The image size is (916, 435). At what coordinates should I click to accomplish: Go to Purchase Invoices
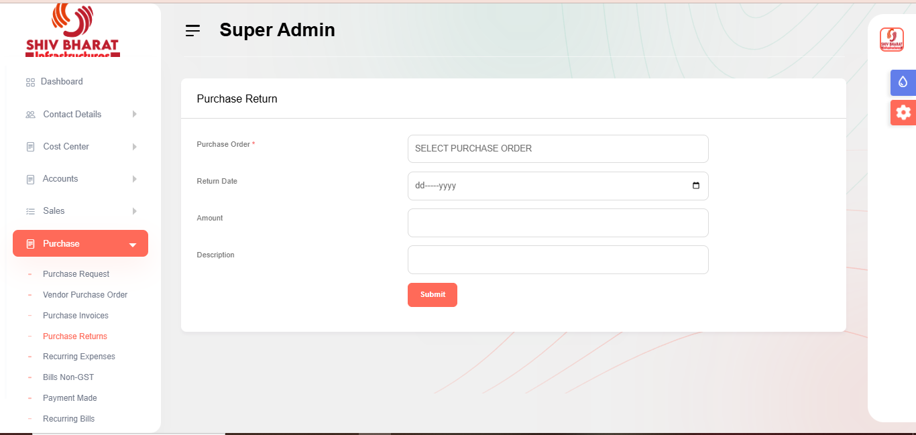[x=76, y=316]
